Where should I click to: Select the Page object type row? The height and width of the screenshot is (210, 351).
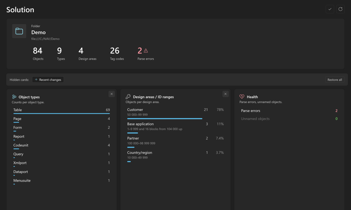pyautogui.click(x=62, y=120)
